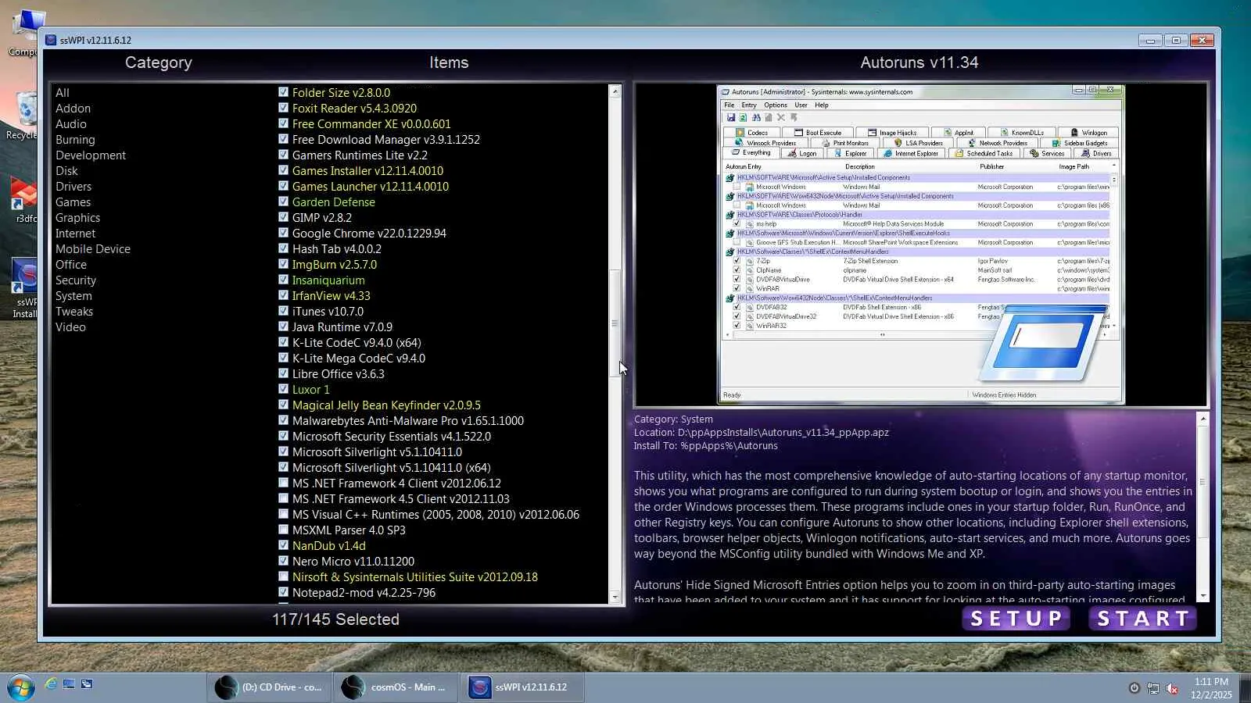Image resolution: width=1251 pixels, height=703 pixels.
Task: Choose the Addon category
Action: 73,108
